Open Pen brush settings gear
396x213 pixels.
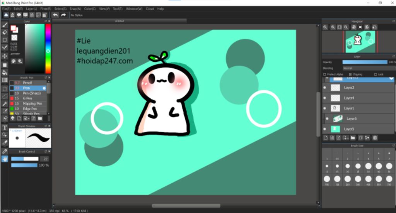tap(44, 88)
